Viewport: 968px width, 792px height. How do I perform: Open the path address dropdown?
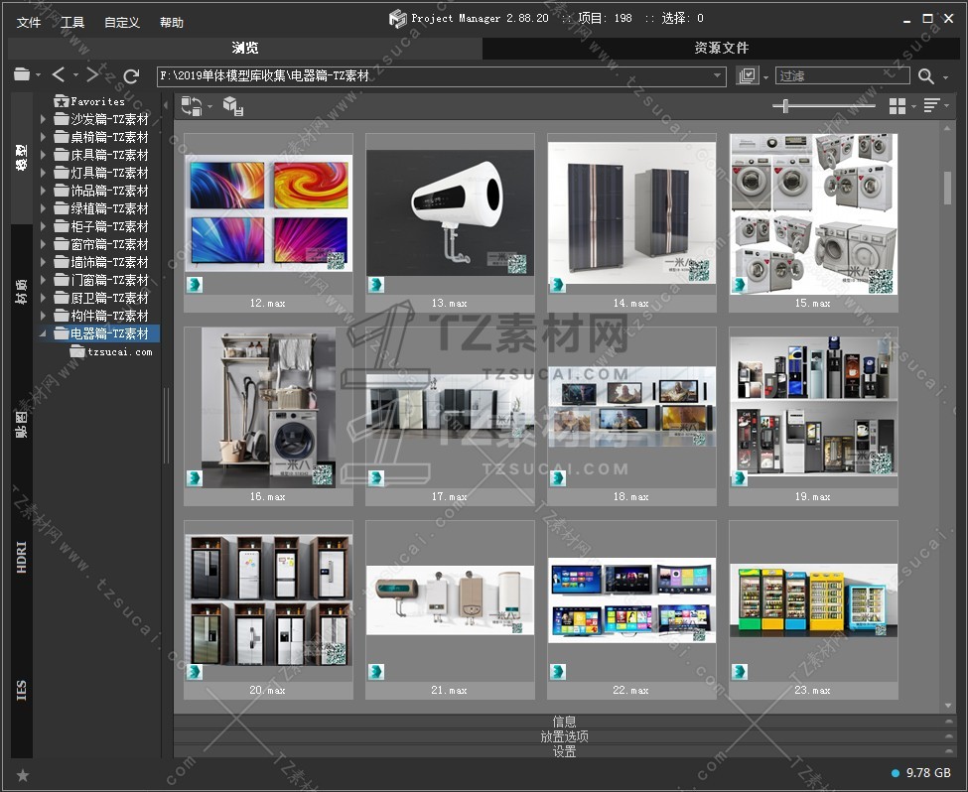pos(718,75)
